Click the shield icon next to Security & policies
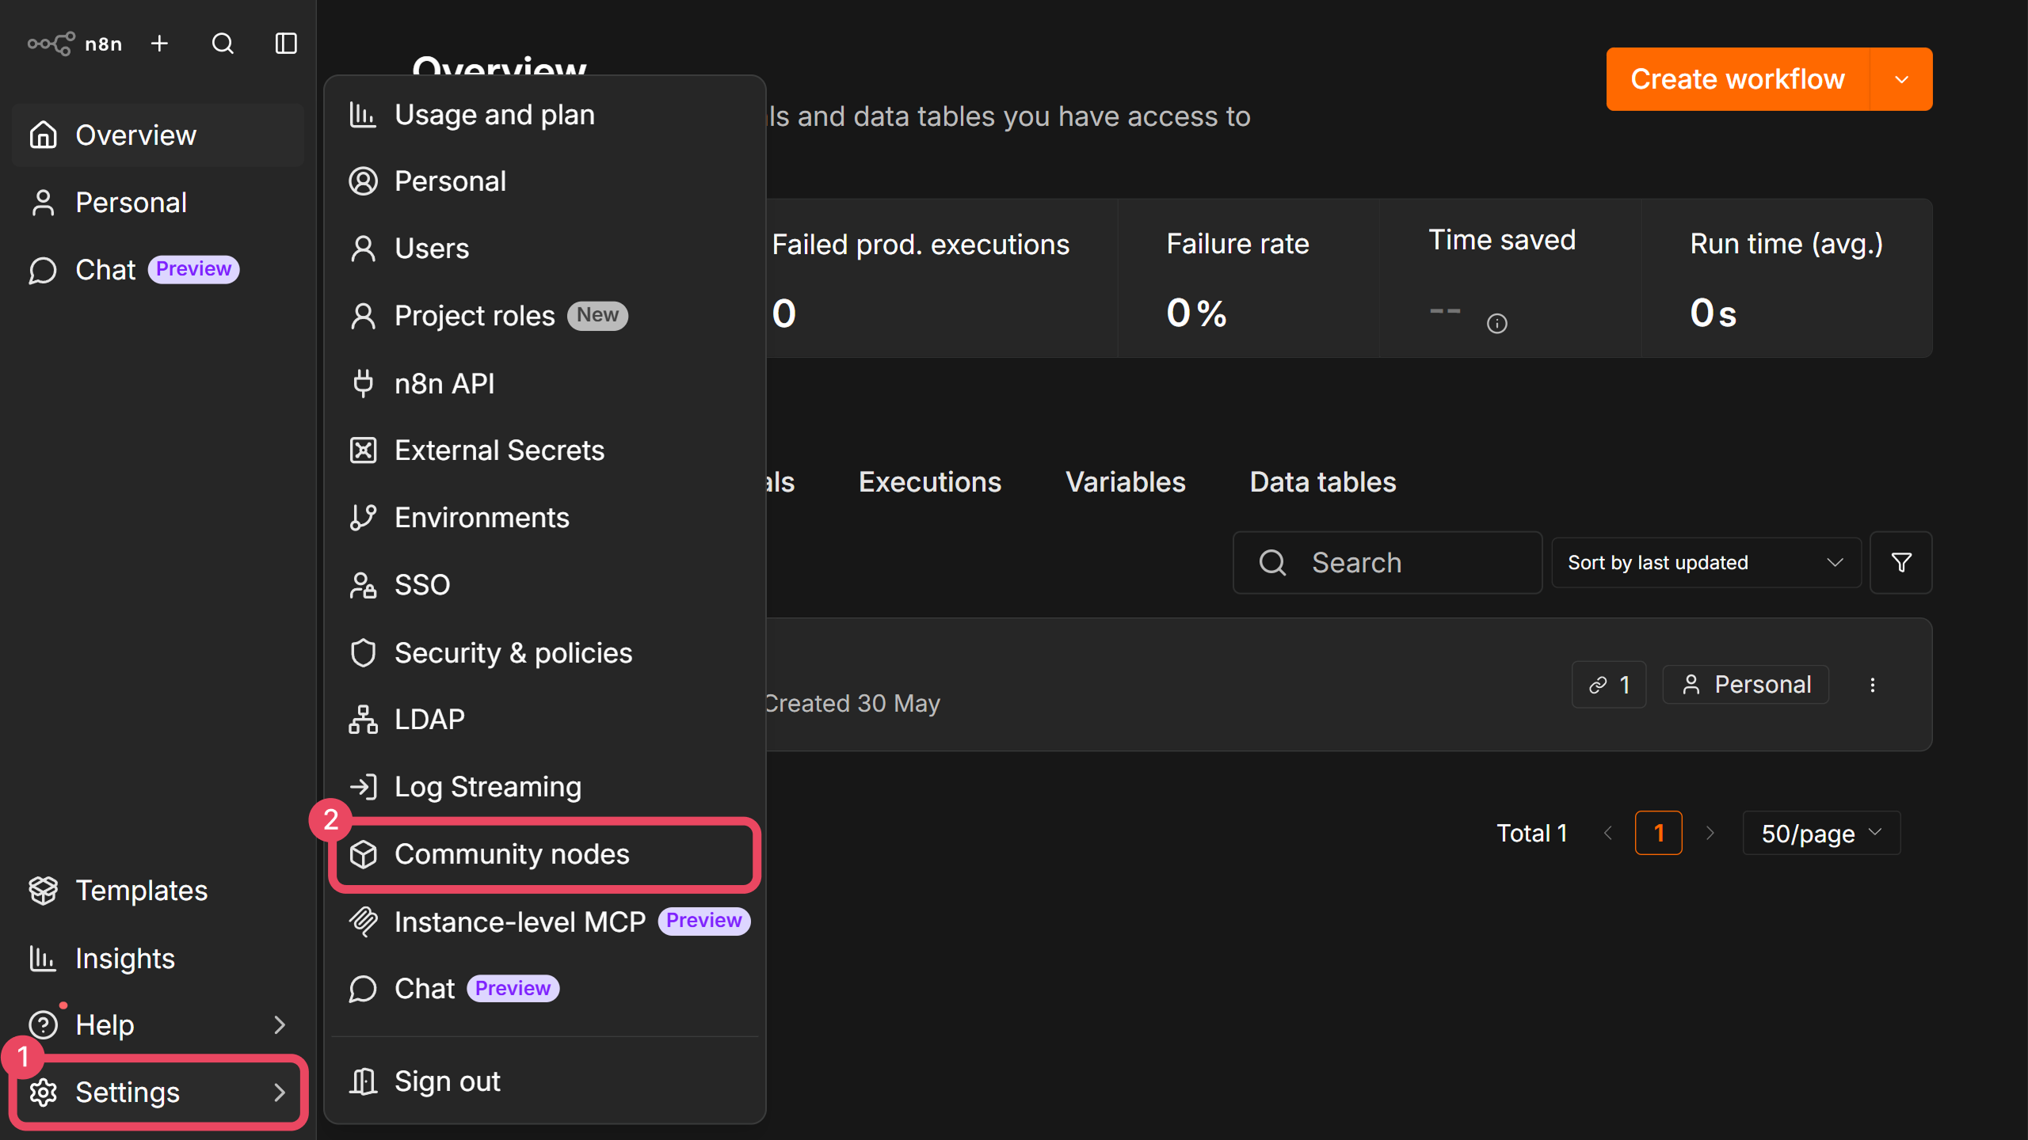This screenshot has width=2028, height=1140. tap(364, 653)
